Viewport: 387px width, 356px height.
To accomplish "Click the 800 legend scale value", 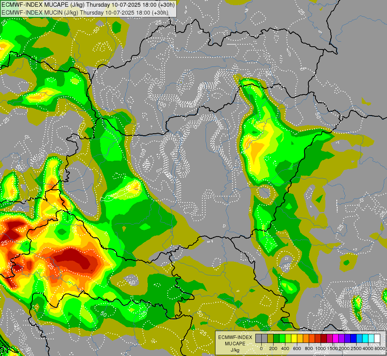I will click(309, 348).
